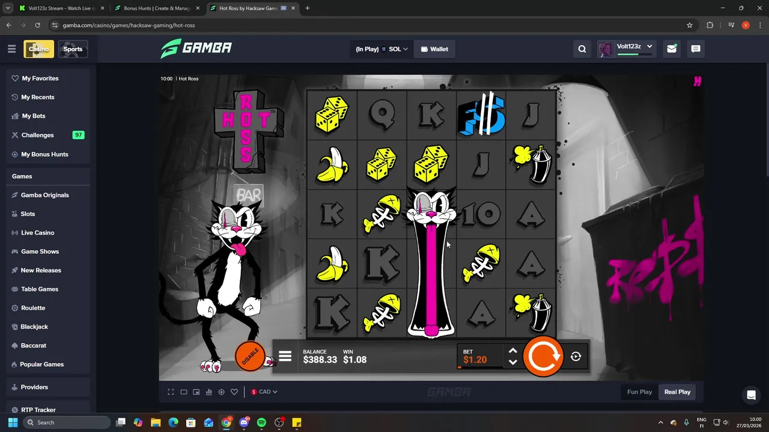769x432 pixels.
Task: Open Spotify from the taskbar
Action: point(261,422)
